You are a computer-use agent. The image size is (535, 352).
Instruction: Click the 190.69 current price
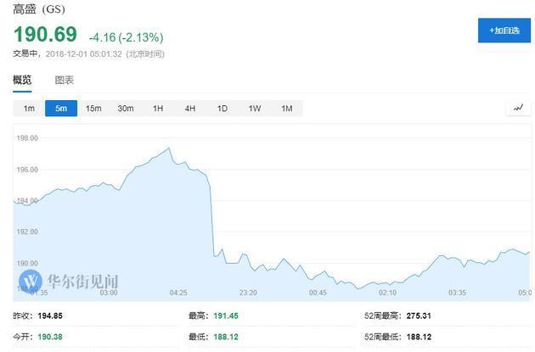45,35
